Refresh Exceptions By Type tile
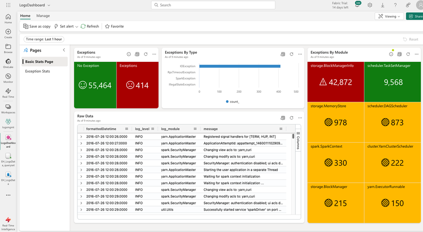 coord(291,54)
